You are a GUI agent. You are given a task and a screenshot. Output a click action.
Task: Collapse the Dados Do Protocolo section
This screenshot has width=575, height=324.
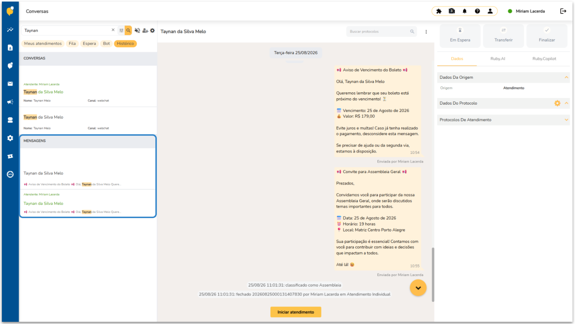[566, 103]
